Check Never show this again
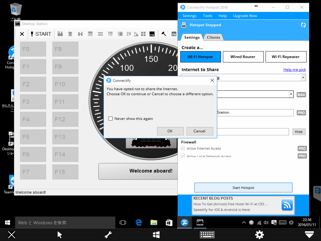The height and width of the screenshot is (241, 321). point(111,118)
